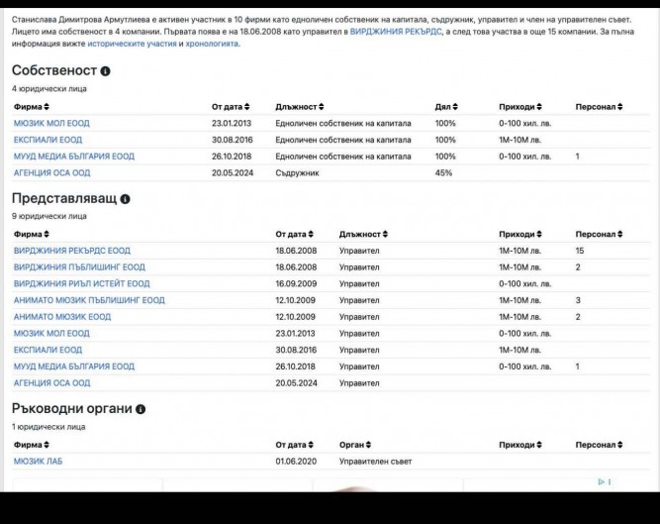Open АНИМАТО МЮЗИК ПЪБЛИШИНГ ЕООД company page
Screen dimensions: 660x524
89,300
